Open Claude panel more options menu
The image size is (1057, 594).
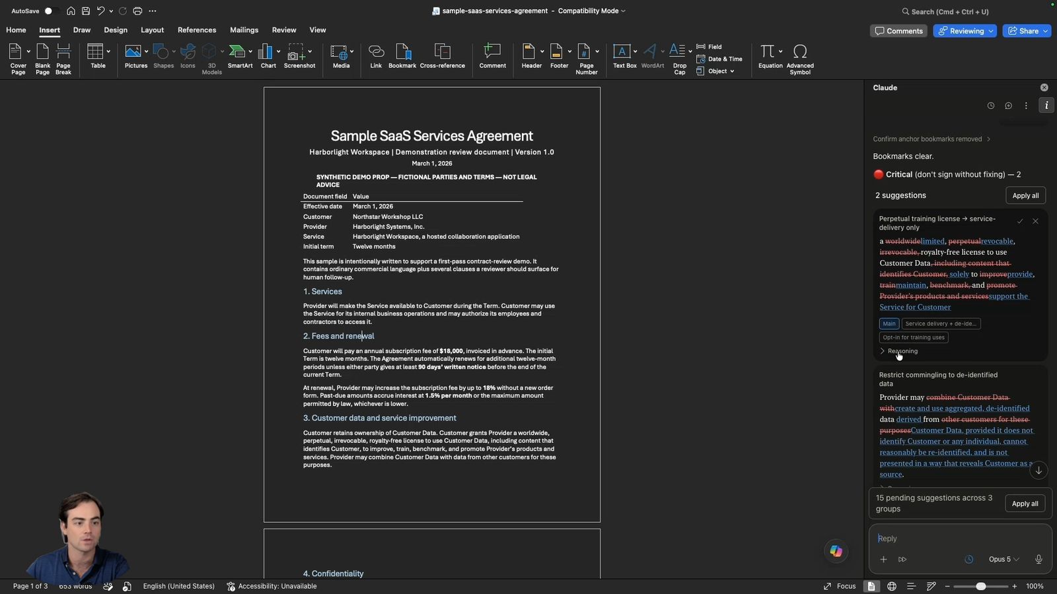(1026, 106)
